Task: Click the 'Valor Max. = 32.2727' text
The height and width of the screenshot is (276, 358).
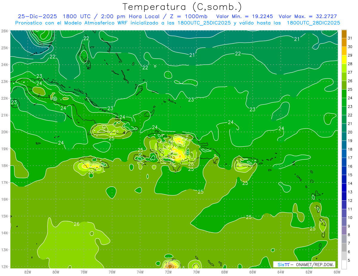Action: tap(308, 16)
